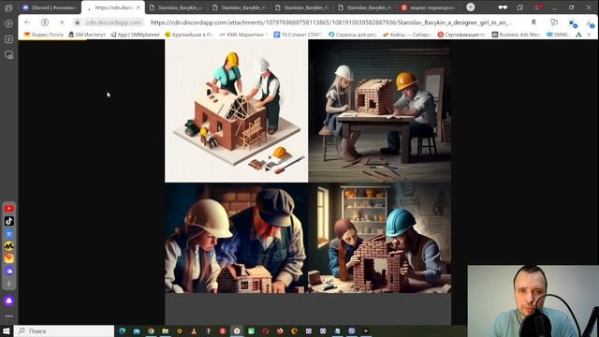This screenshot has width=599, height=337.
Task: Open the Viber icon on the taskbar
Action: point(352,330)
